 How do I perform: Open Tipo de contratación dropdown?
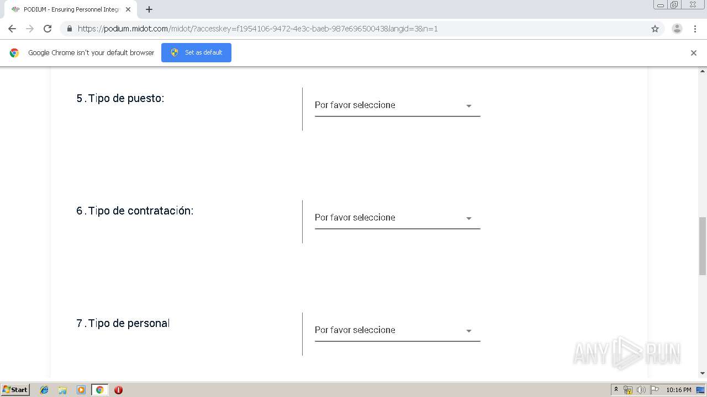tap(397, 218)
